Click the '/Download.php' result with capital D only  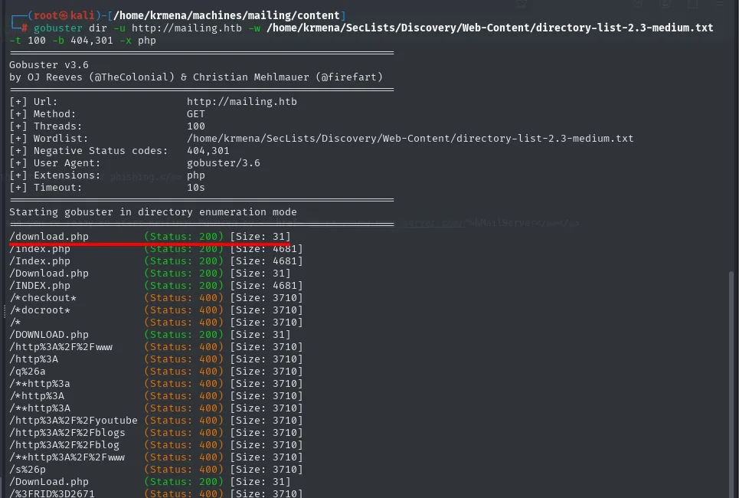pyautogui.click(x=49, y=273)
